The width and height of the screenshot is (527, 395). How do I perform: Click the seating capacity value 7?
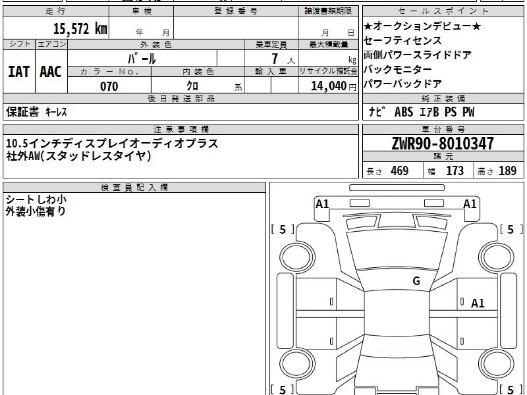pos(275,58)
